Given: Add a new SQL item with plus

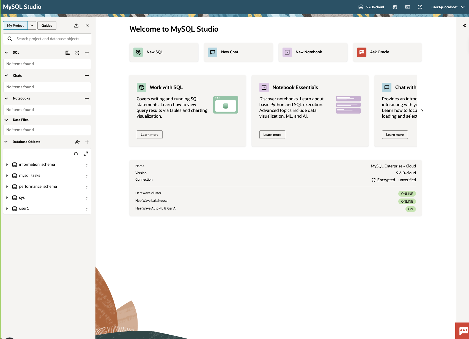Looking at the screenshot, I should (87, 53).
